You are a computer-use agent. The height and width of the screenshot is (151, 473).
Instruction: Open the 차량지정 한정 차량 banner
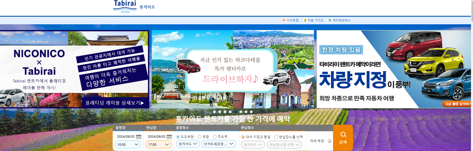(394, 69)
